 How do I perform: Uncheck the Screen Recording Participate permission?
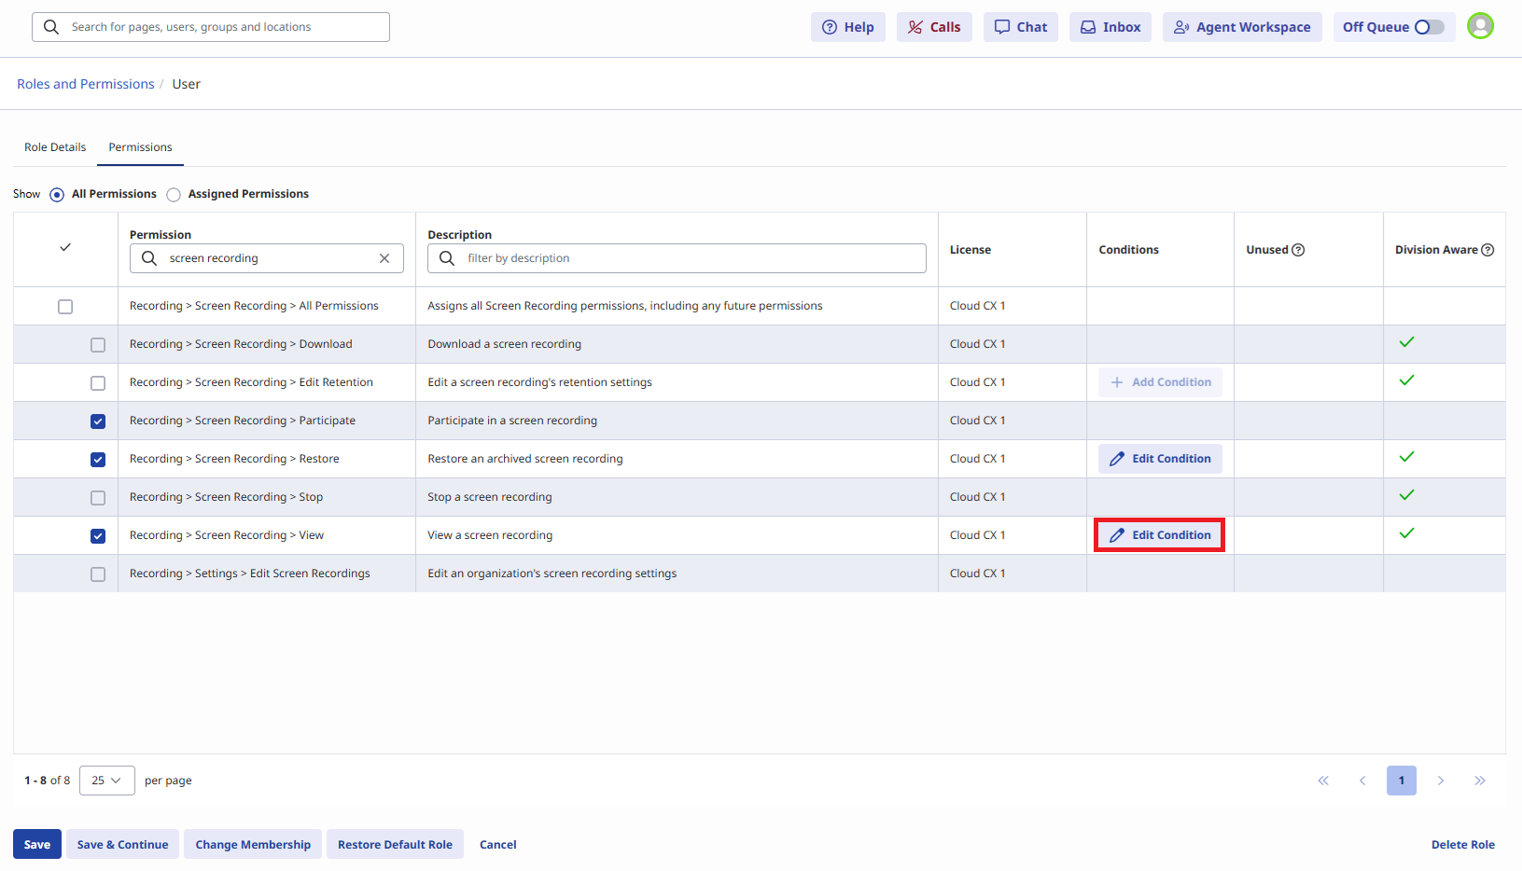[x=98, y=422]
